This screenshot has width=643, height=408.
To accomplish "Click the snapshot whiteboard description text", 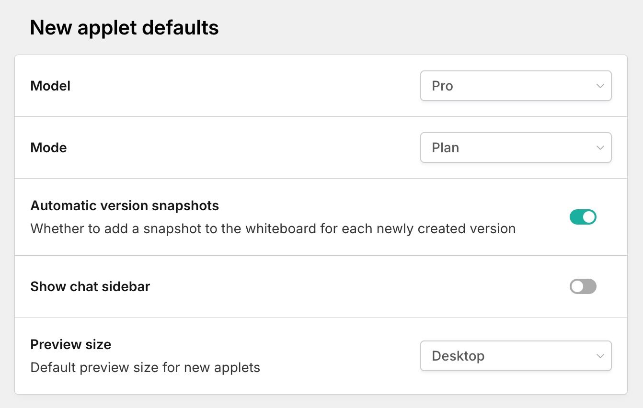I will (x=273, y=229).
